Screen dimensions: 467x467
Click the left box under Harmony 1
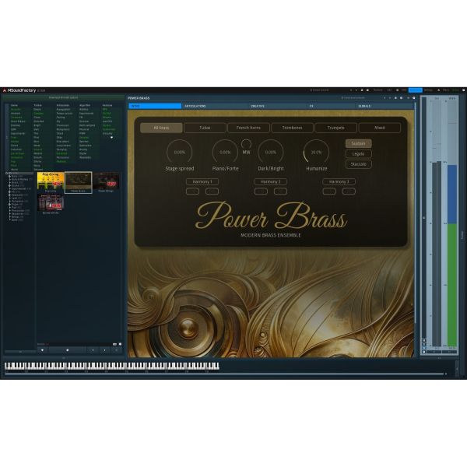[x=192, y=191]
